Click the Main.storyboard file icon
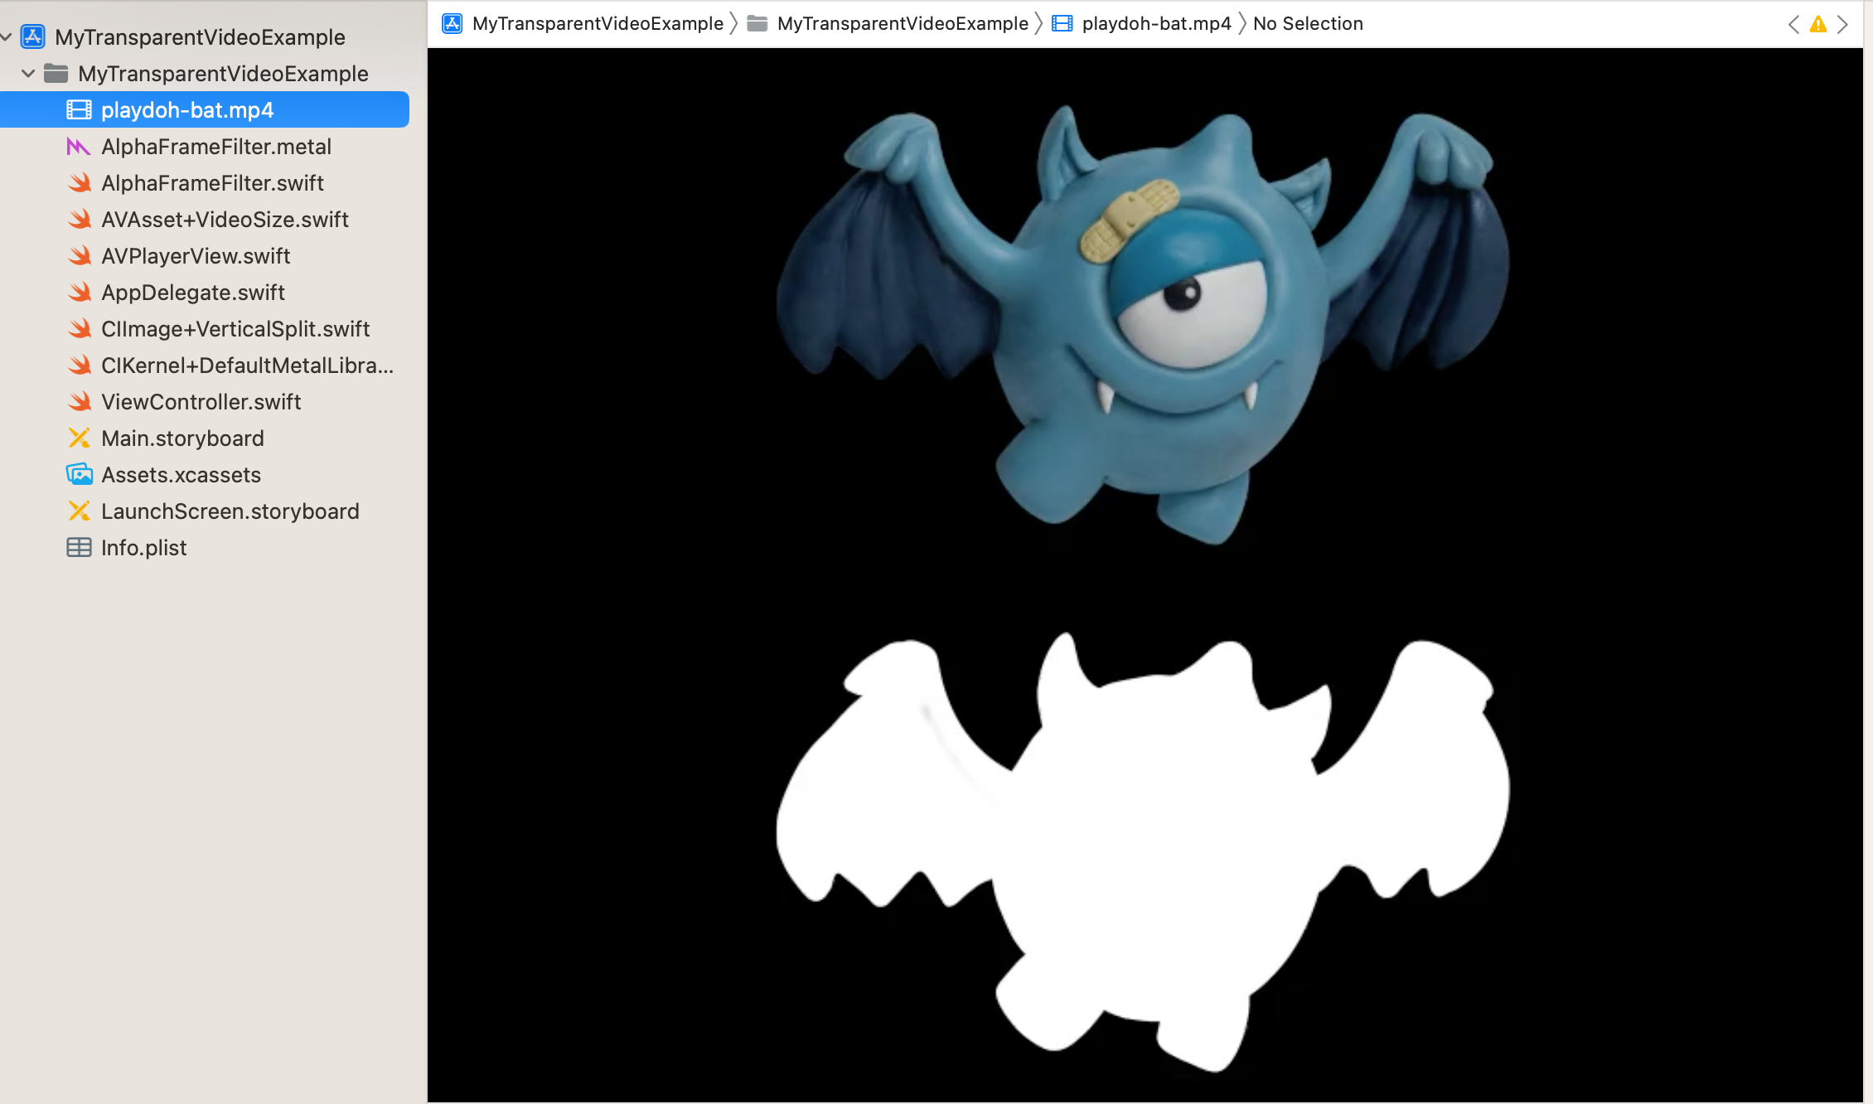 click(x=79, y=438)
